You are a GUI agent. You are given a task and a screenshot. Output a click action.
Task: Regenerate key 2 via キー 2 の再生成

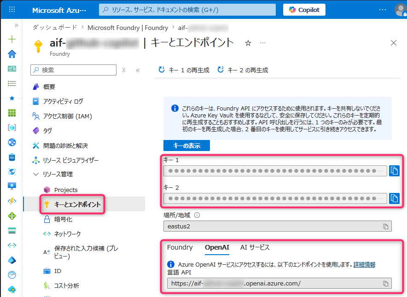coord(243,70)
